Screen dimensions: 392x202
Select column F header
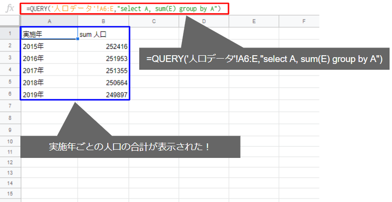pyautogui.click(x=299, y=21)
